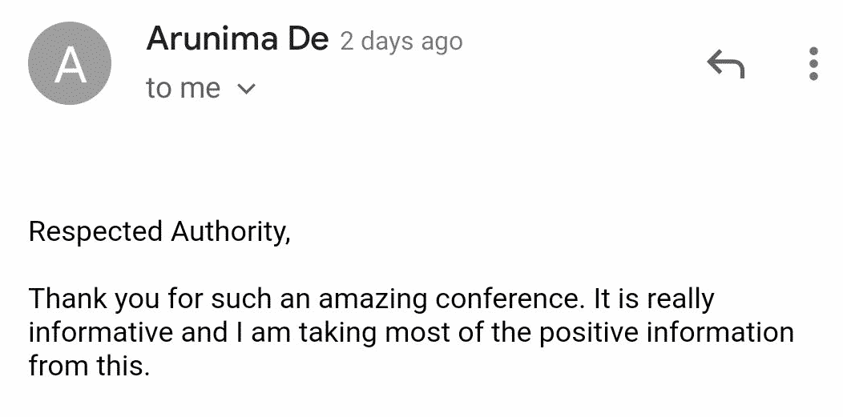Click 'from this.' at the message end

pyautogui.click(x=89, y=366)
